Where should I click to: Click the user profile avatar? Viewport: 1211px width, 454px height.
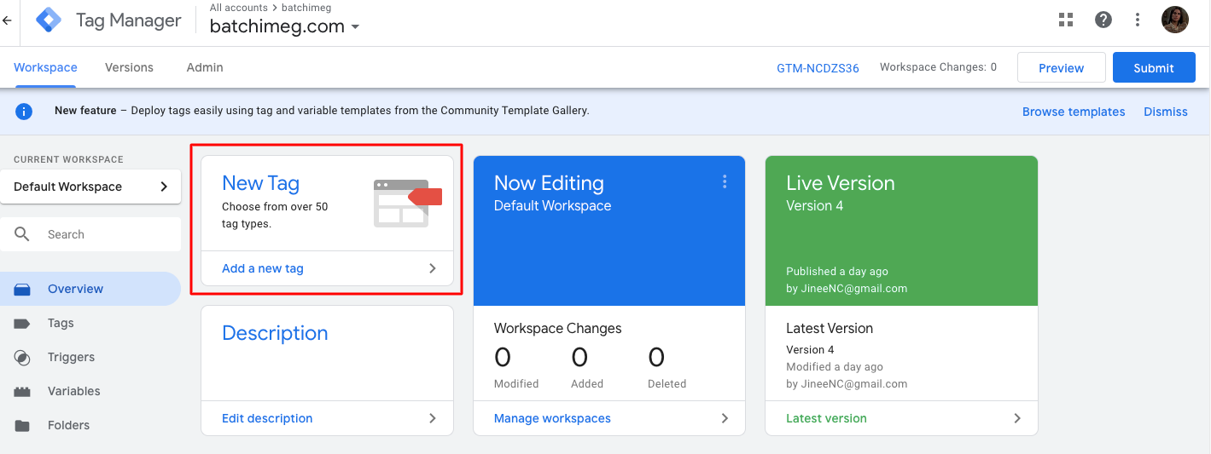click(1175, 20)
